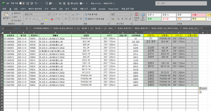This screenshot has width=211, height=111.
Task: Click the Insert Function fx icon
Action: [x=27, y=28]
